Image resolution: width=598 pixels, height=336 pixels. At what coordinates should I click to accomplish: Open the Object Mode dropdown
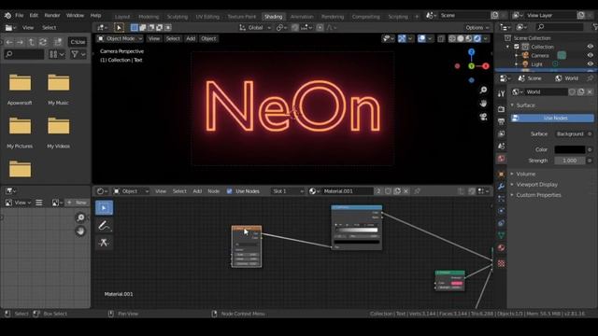pyautogui.click(x=120, y=38)
